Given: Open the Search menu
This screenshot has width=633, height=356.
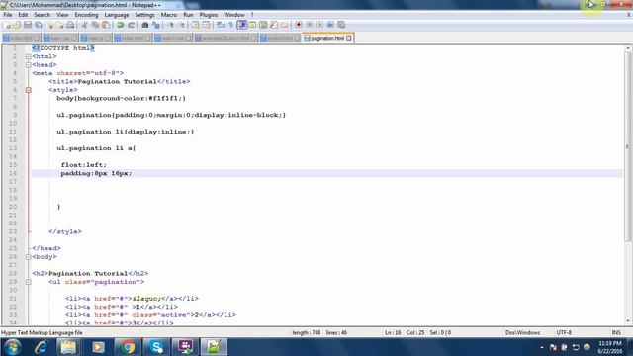Looking at the screenshot, I should 42,15.
